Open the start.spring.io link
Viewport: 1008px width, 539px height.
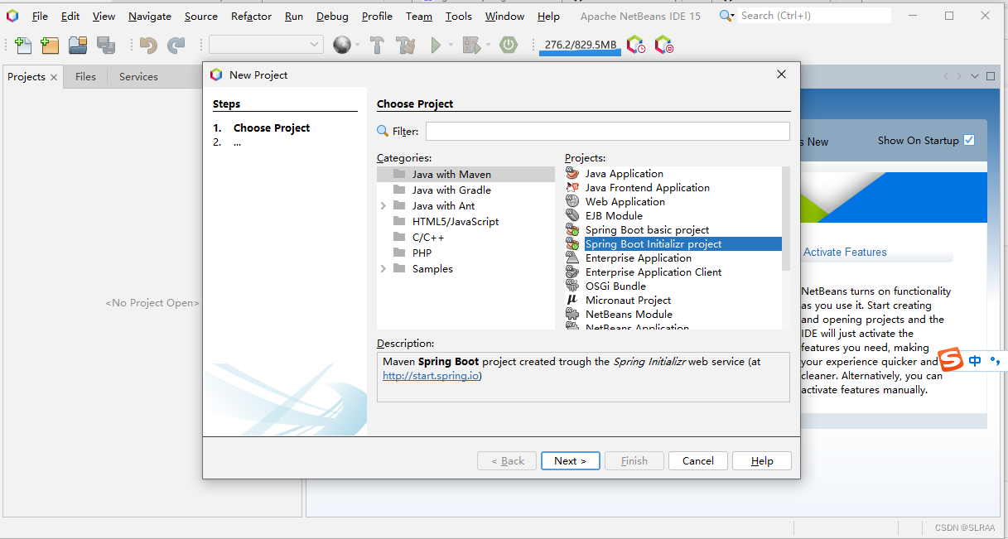[x=431, y=375]
